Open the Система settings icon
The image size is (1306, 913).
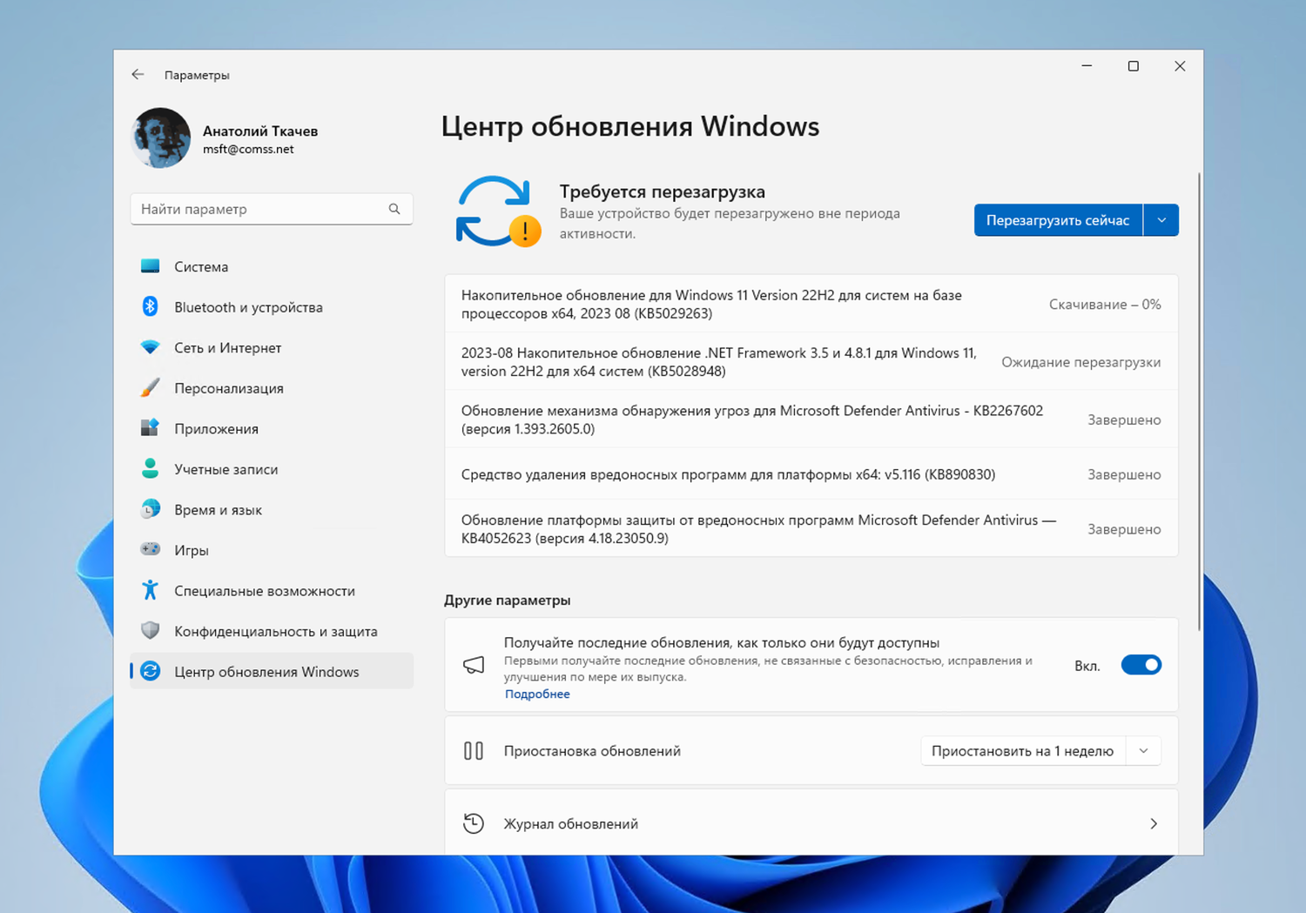pyautogui.click(x=150, y=266)
